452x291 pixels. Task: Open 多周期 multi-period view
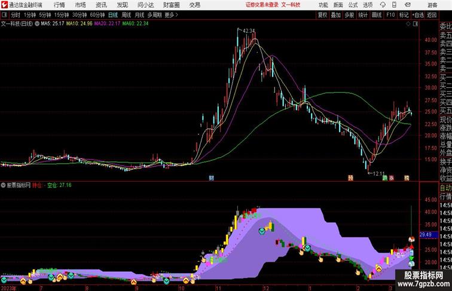[x=154, y=15]
